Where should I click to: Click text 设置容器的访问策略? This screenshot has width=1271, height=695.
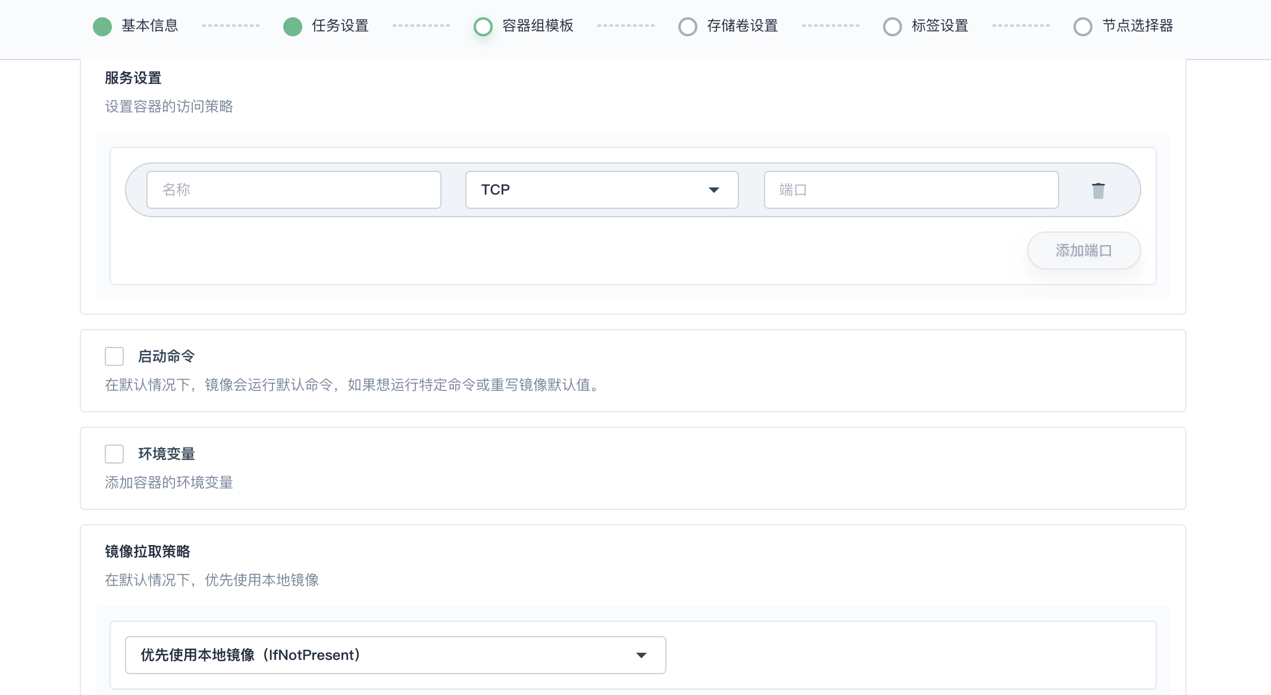[x=169, y=107]
